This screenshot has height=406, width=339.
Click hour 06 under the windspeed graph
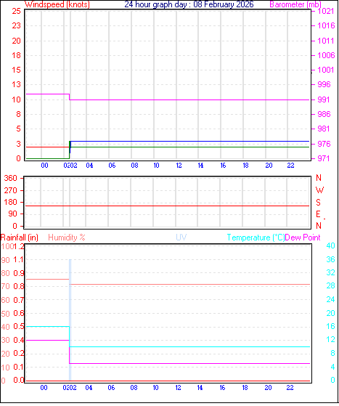click(x=112, y=166)
